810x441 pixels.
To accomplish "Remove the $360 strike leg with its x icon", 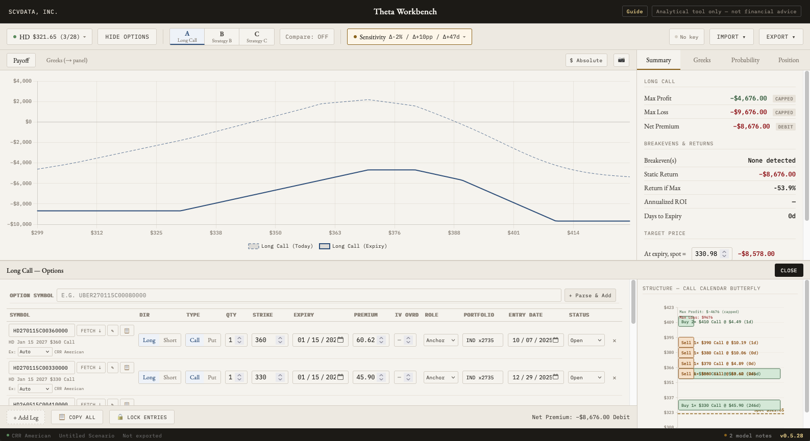I will [615, 341].
